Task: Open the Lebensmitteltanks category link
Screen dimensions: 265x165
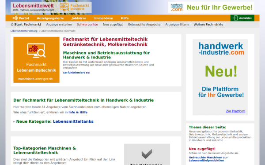Action: (73, 121)
